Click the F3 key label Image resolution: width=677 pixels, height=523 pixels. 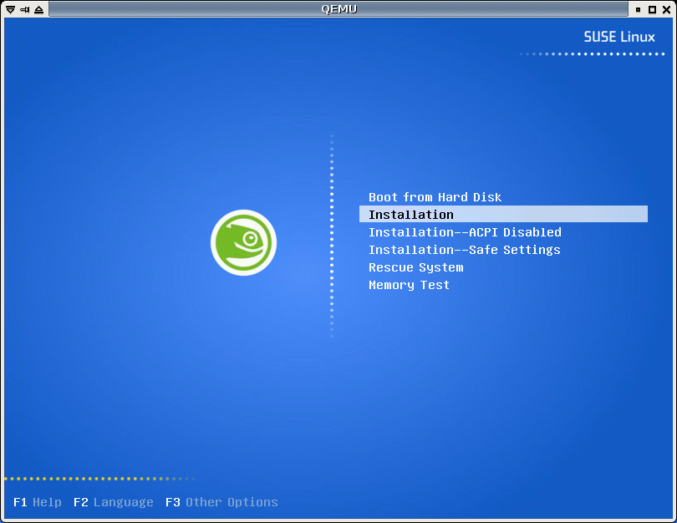pos(173,502)
